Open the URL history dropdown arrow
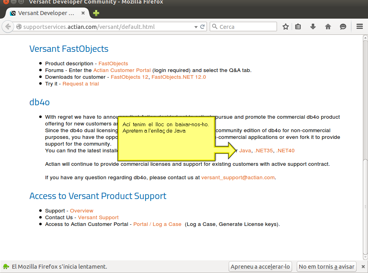This screenshot has width=368, height=273. coord(196,27)
